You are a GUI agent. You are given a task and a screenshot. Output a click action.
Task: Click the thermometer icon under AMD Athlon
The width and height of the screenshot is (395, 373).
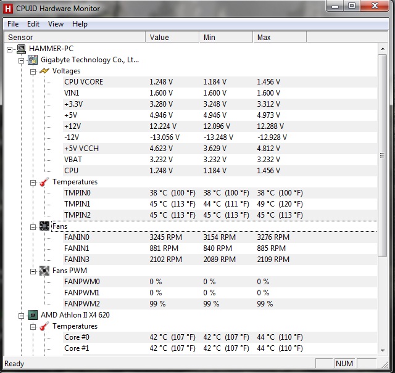click(x=44, y=326)
